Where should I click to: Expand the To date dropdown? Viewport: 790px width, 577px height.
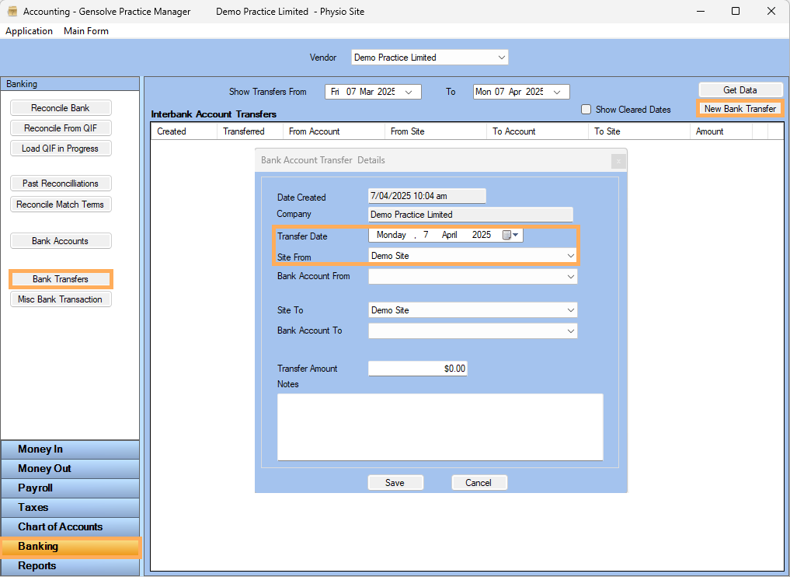coord(557,92)
